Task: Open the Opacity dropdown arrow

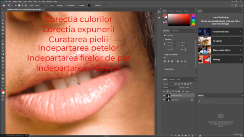Action: tap(190, 88)
